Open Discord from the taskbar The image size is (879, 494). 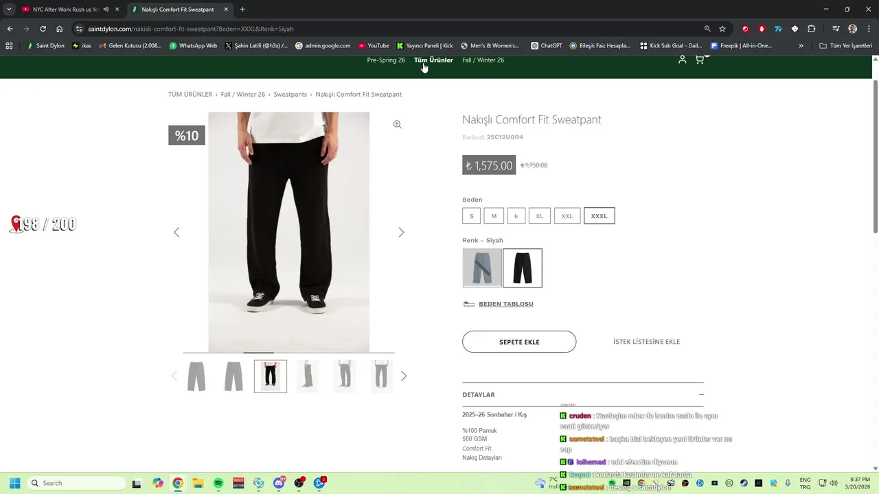point(279,483)
